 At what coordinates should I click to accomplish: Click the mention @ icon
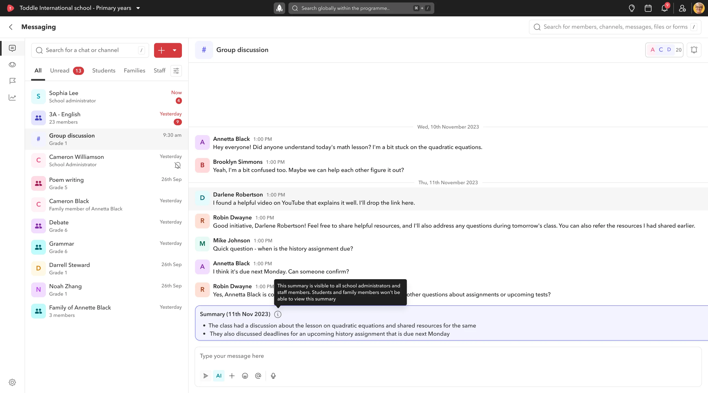click(x=258, y=376)
